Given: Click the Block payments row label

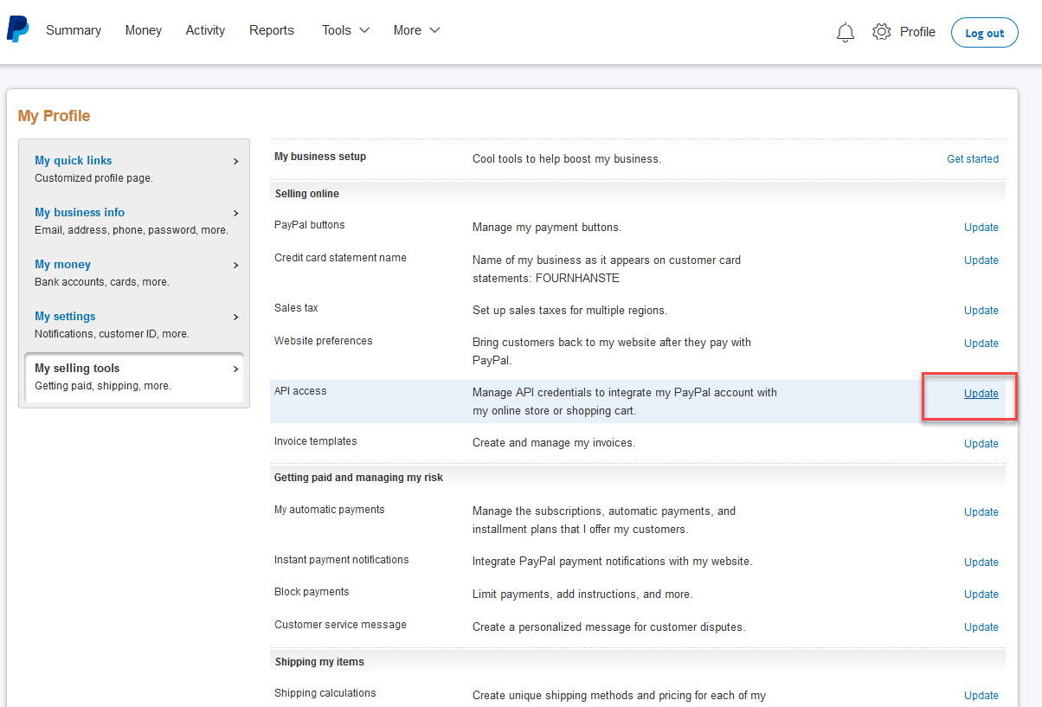Looking at the screenshot, I should click(x=312, y=592).
